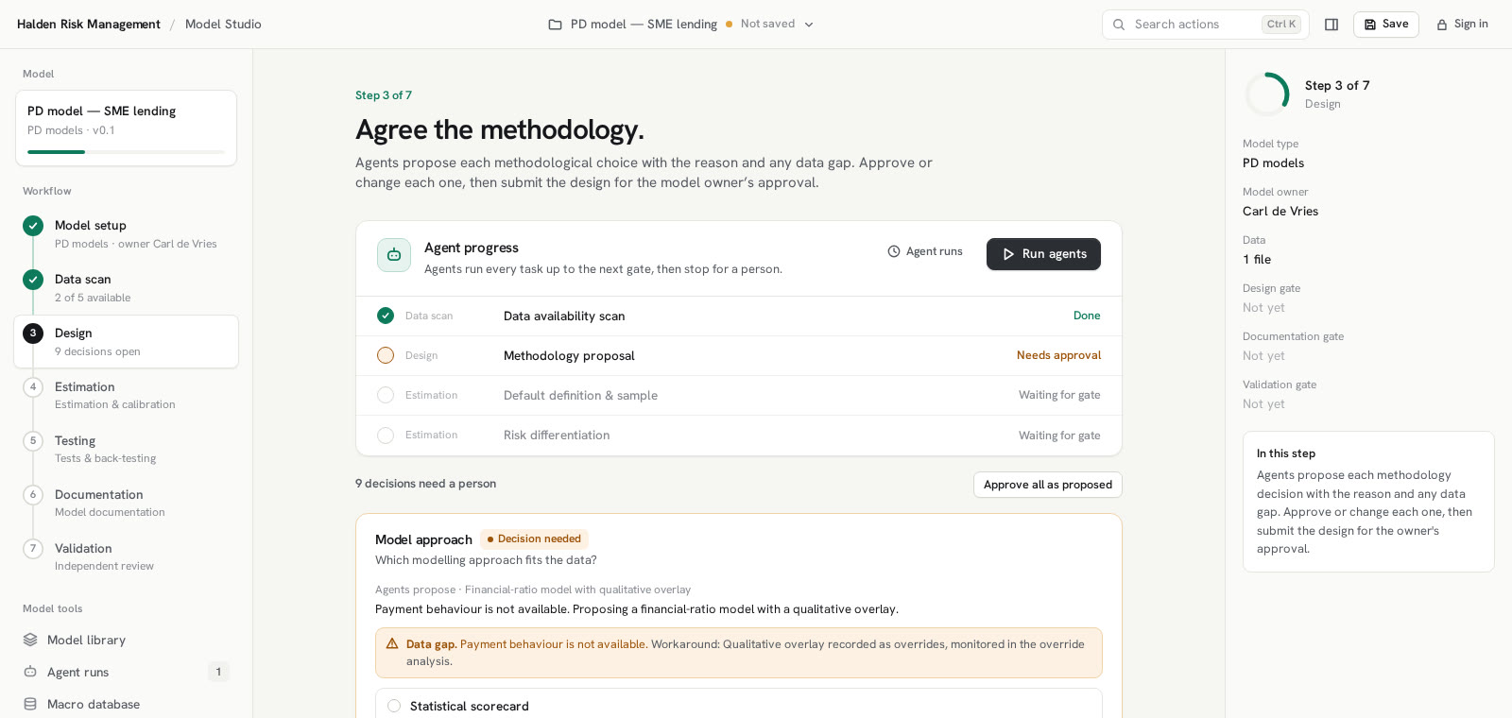Click the Data scan completed checkmark in Workflow

pos(33,280)
